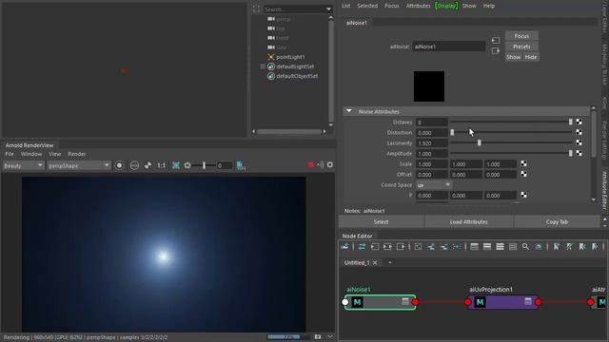Viewport: 609px width, 342px height.
Task: Open the RenderView Render menu
Action: [x=77, y=154]
